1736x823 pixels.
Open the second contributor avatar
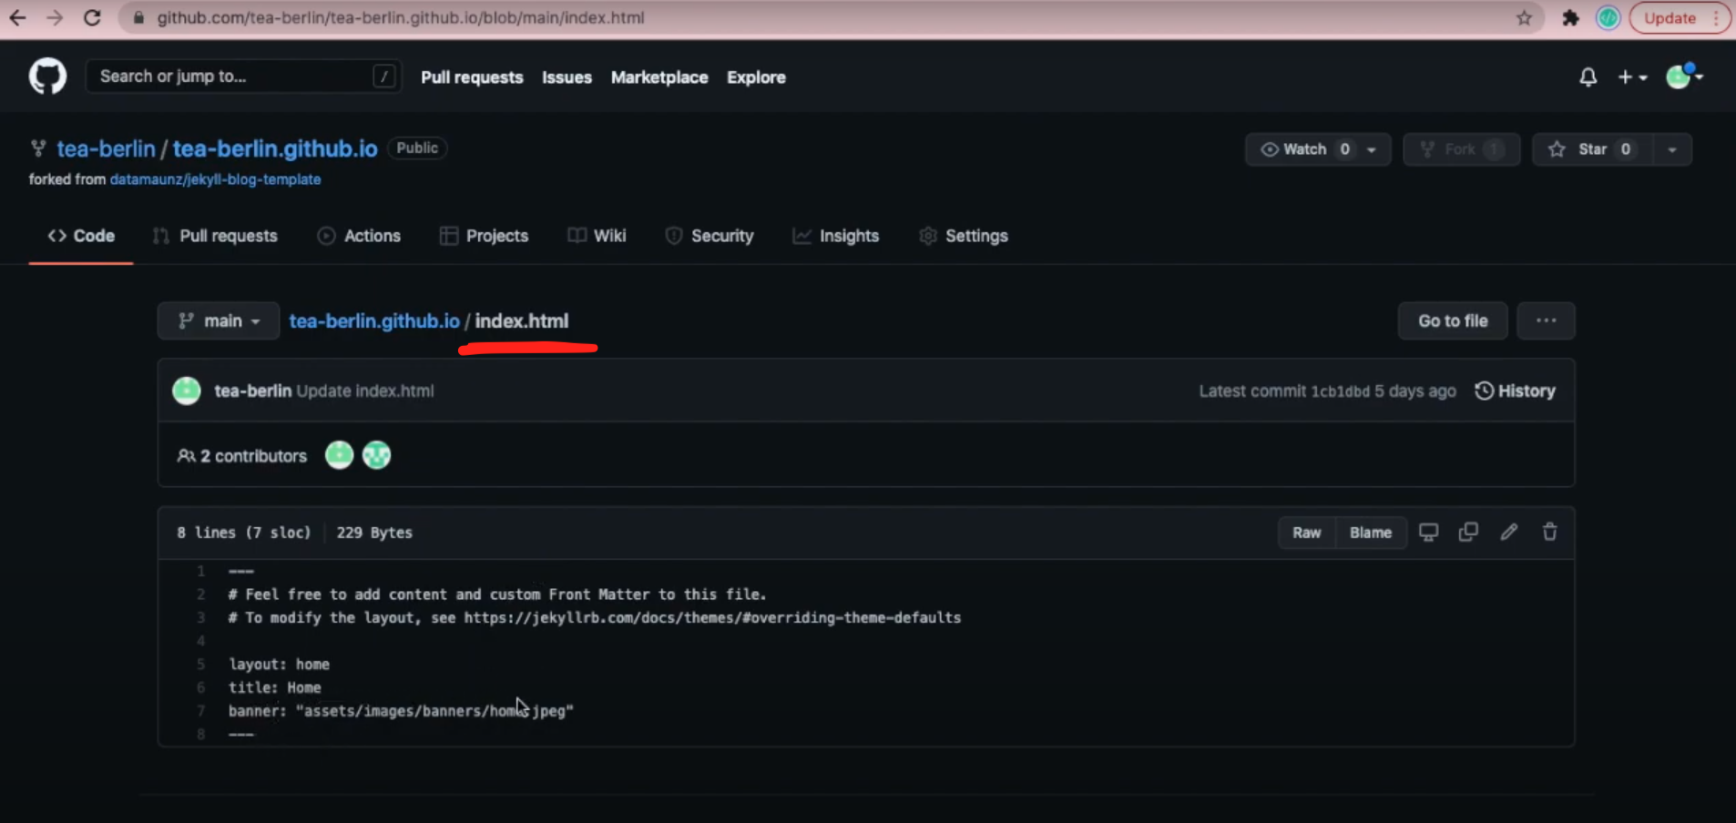pos(376,455)
